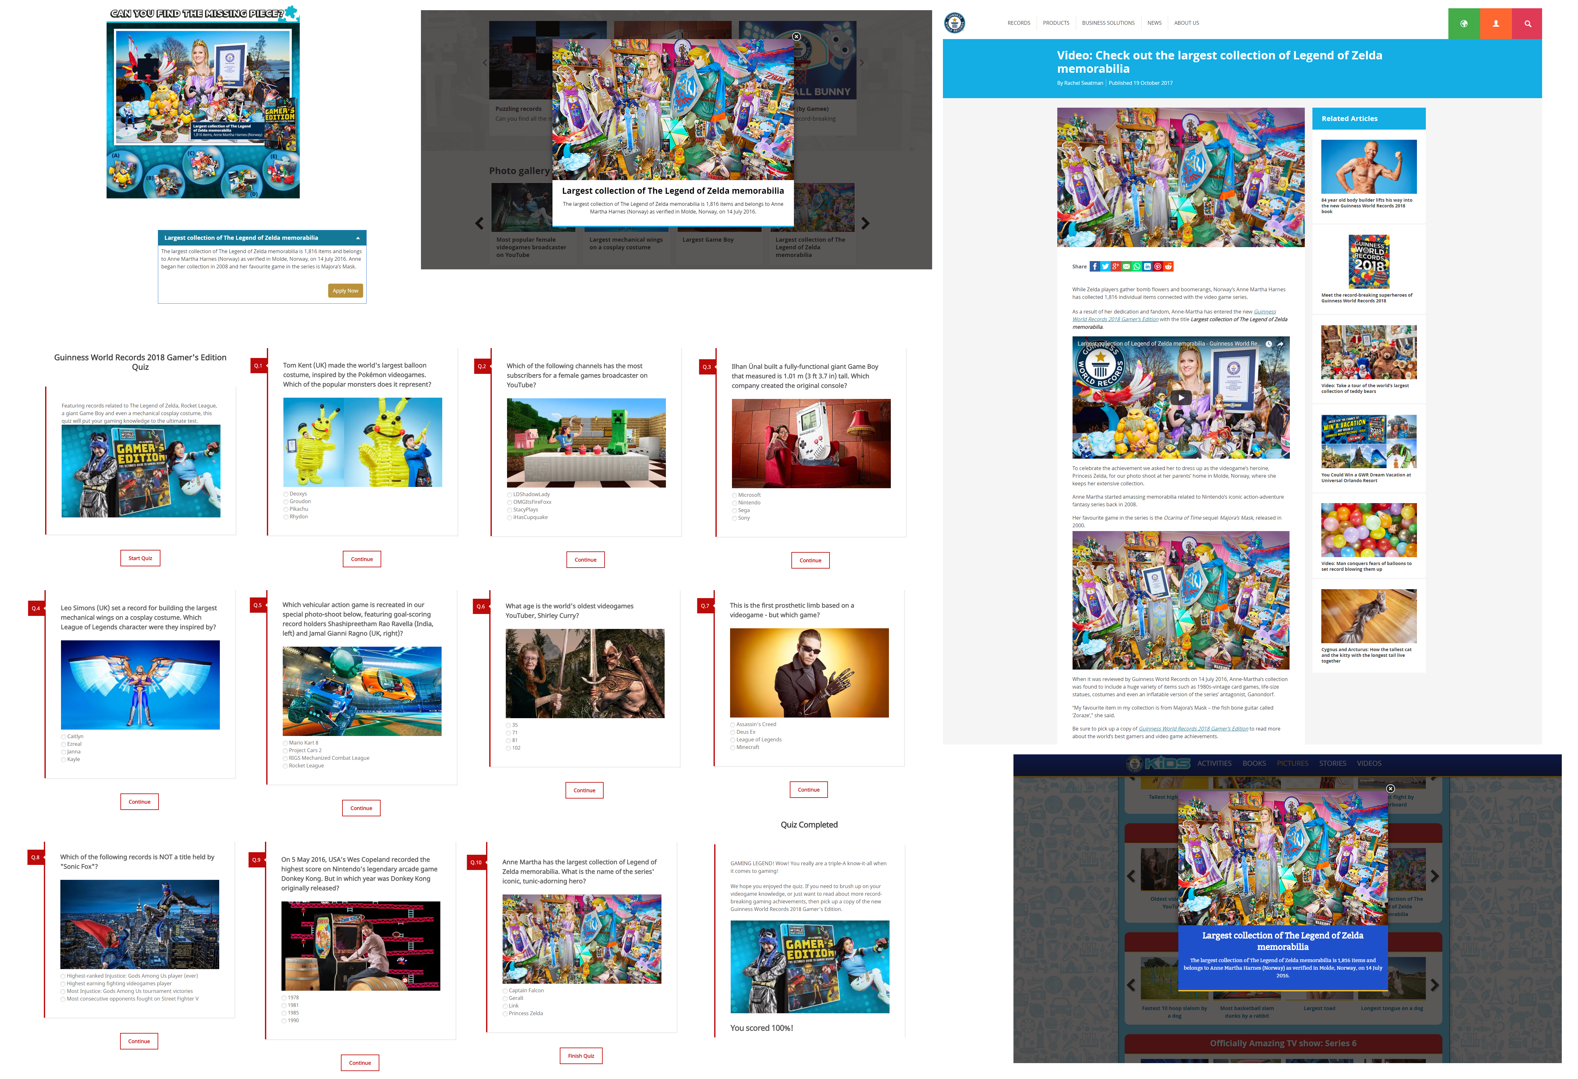Viewport: 1578px width, 1079px height.
Task: Share the article on LinkedIn
Action: [x=1148, y=267]
